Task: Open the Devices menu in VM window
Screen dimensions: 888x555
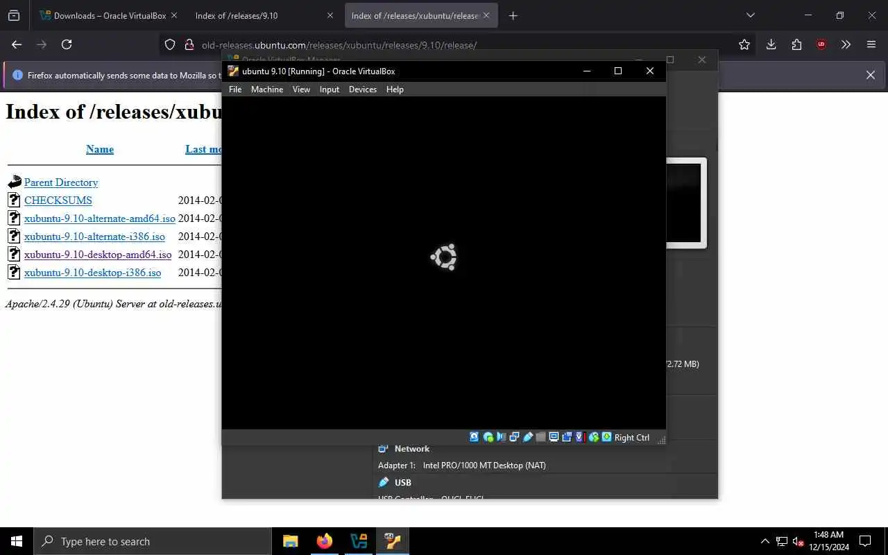Action: click(x=363, y=89)
